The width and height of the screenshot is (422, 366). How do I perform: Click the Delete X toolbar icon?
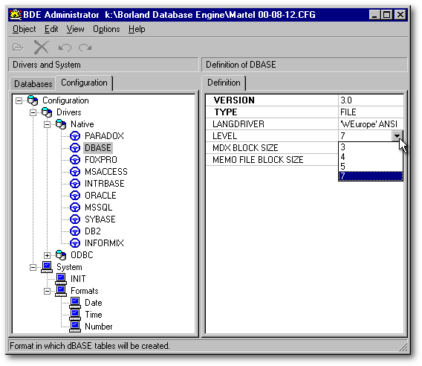click(x=41, y=48)
